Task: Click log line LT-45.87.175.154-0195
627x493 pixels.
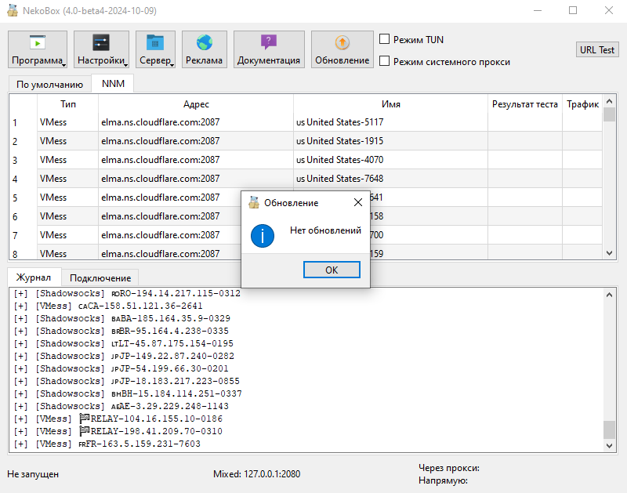Action: (124, 343)
